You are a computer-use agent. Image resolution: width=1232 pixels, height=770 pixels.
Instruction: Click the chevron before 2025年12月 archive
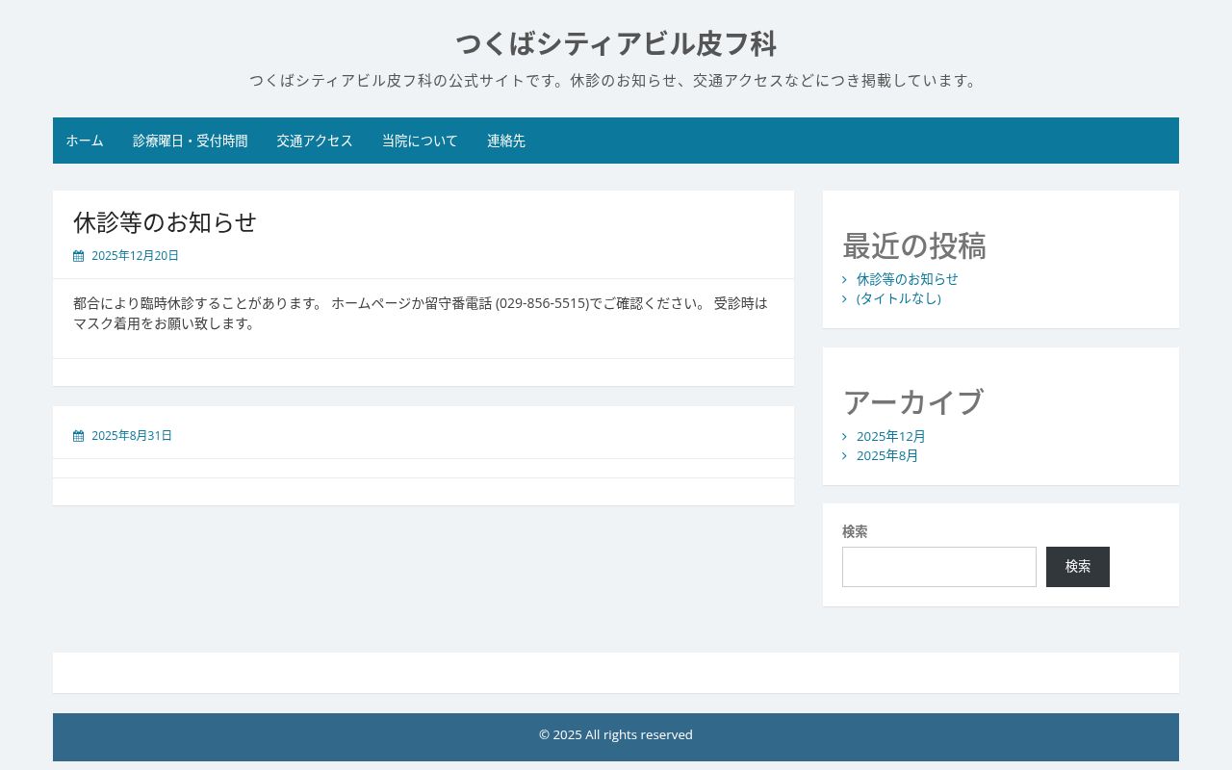pyautogui.click(x=844, y=437)
